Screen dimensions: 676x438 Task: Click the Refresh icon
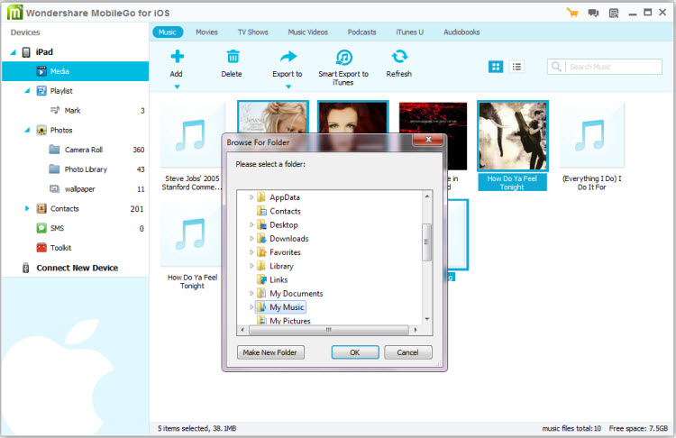[399, 57]
